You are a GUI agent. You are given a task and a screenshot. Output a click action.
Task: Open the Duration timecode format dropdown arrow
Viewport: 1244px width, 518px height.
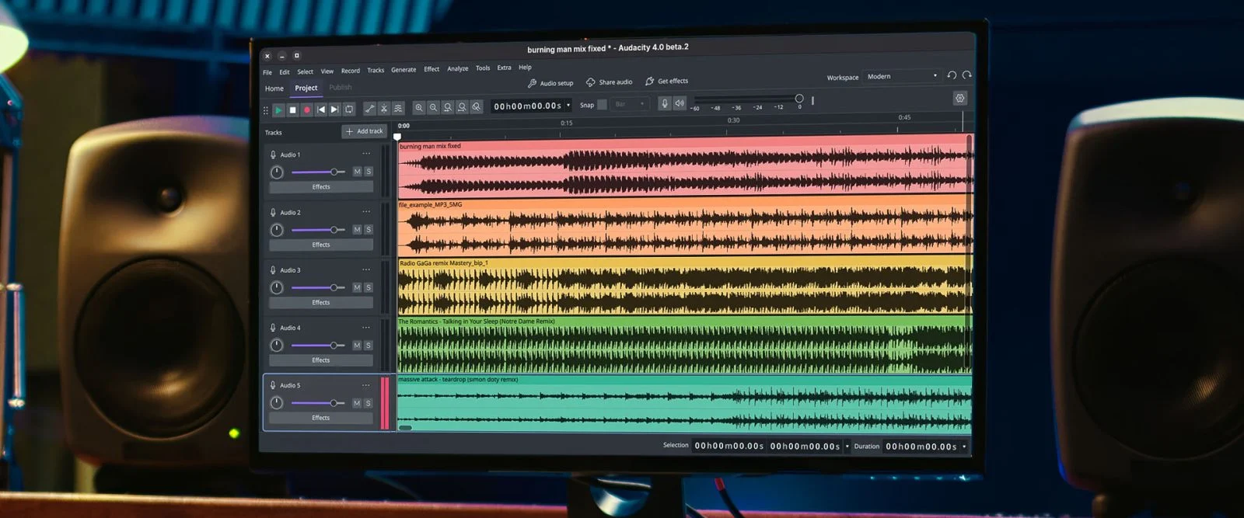(x=964, y=447)
